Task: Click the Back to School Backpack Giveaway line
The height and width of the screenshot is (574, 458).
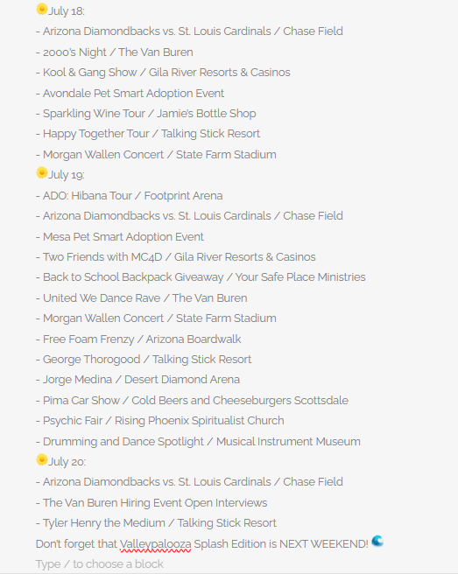Action: (201, 277)
